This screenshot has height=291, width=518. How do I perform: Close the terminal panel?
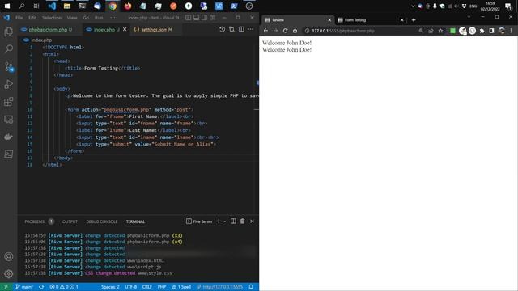click(x=252, y=221)
